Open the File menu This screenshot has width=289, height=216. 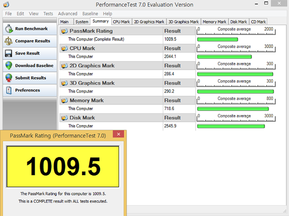tap(8, 13)
